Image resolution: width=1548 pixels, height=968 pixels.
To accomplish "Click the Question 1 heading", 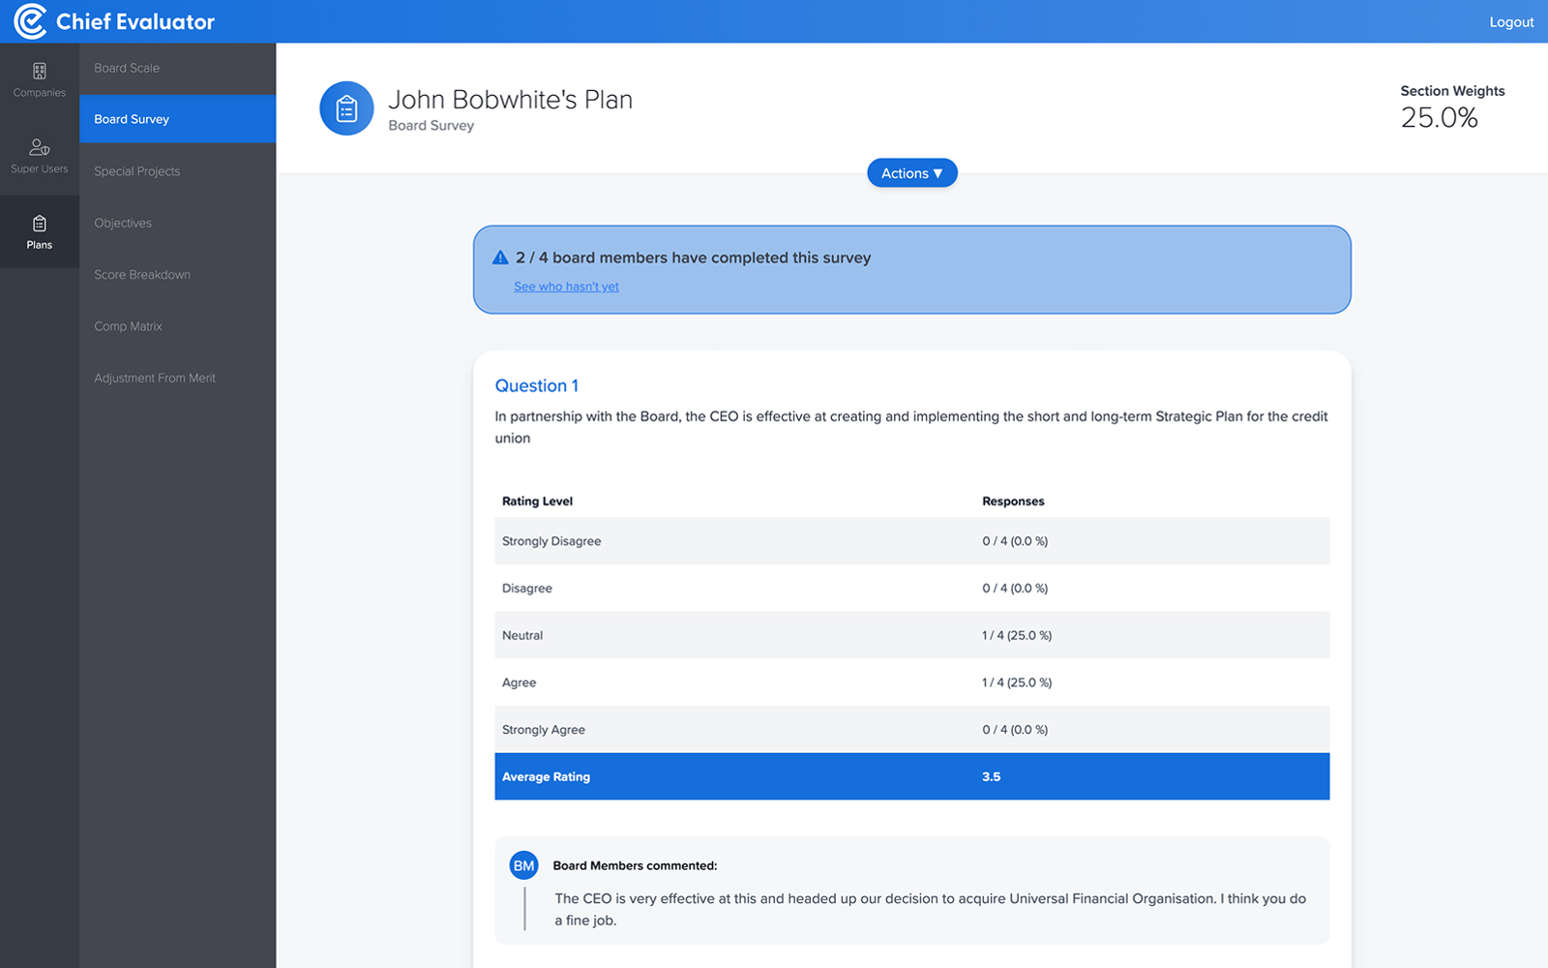I will pos(536,385).
